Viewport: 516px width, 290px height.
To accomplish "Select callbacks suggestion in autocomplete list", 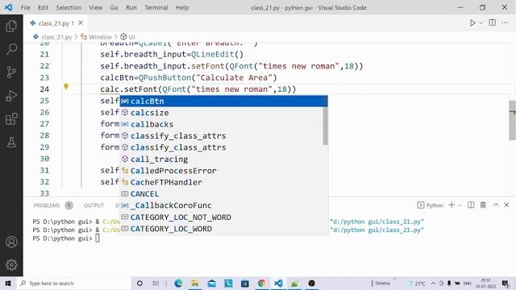I will [x=221, y=124].
